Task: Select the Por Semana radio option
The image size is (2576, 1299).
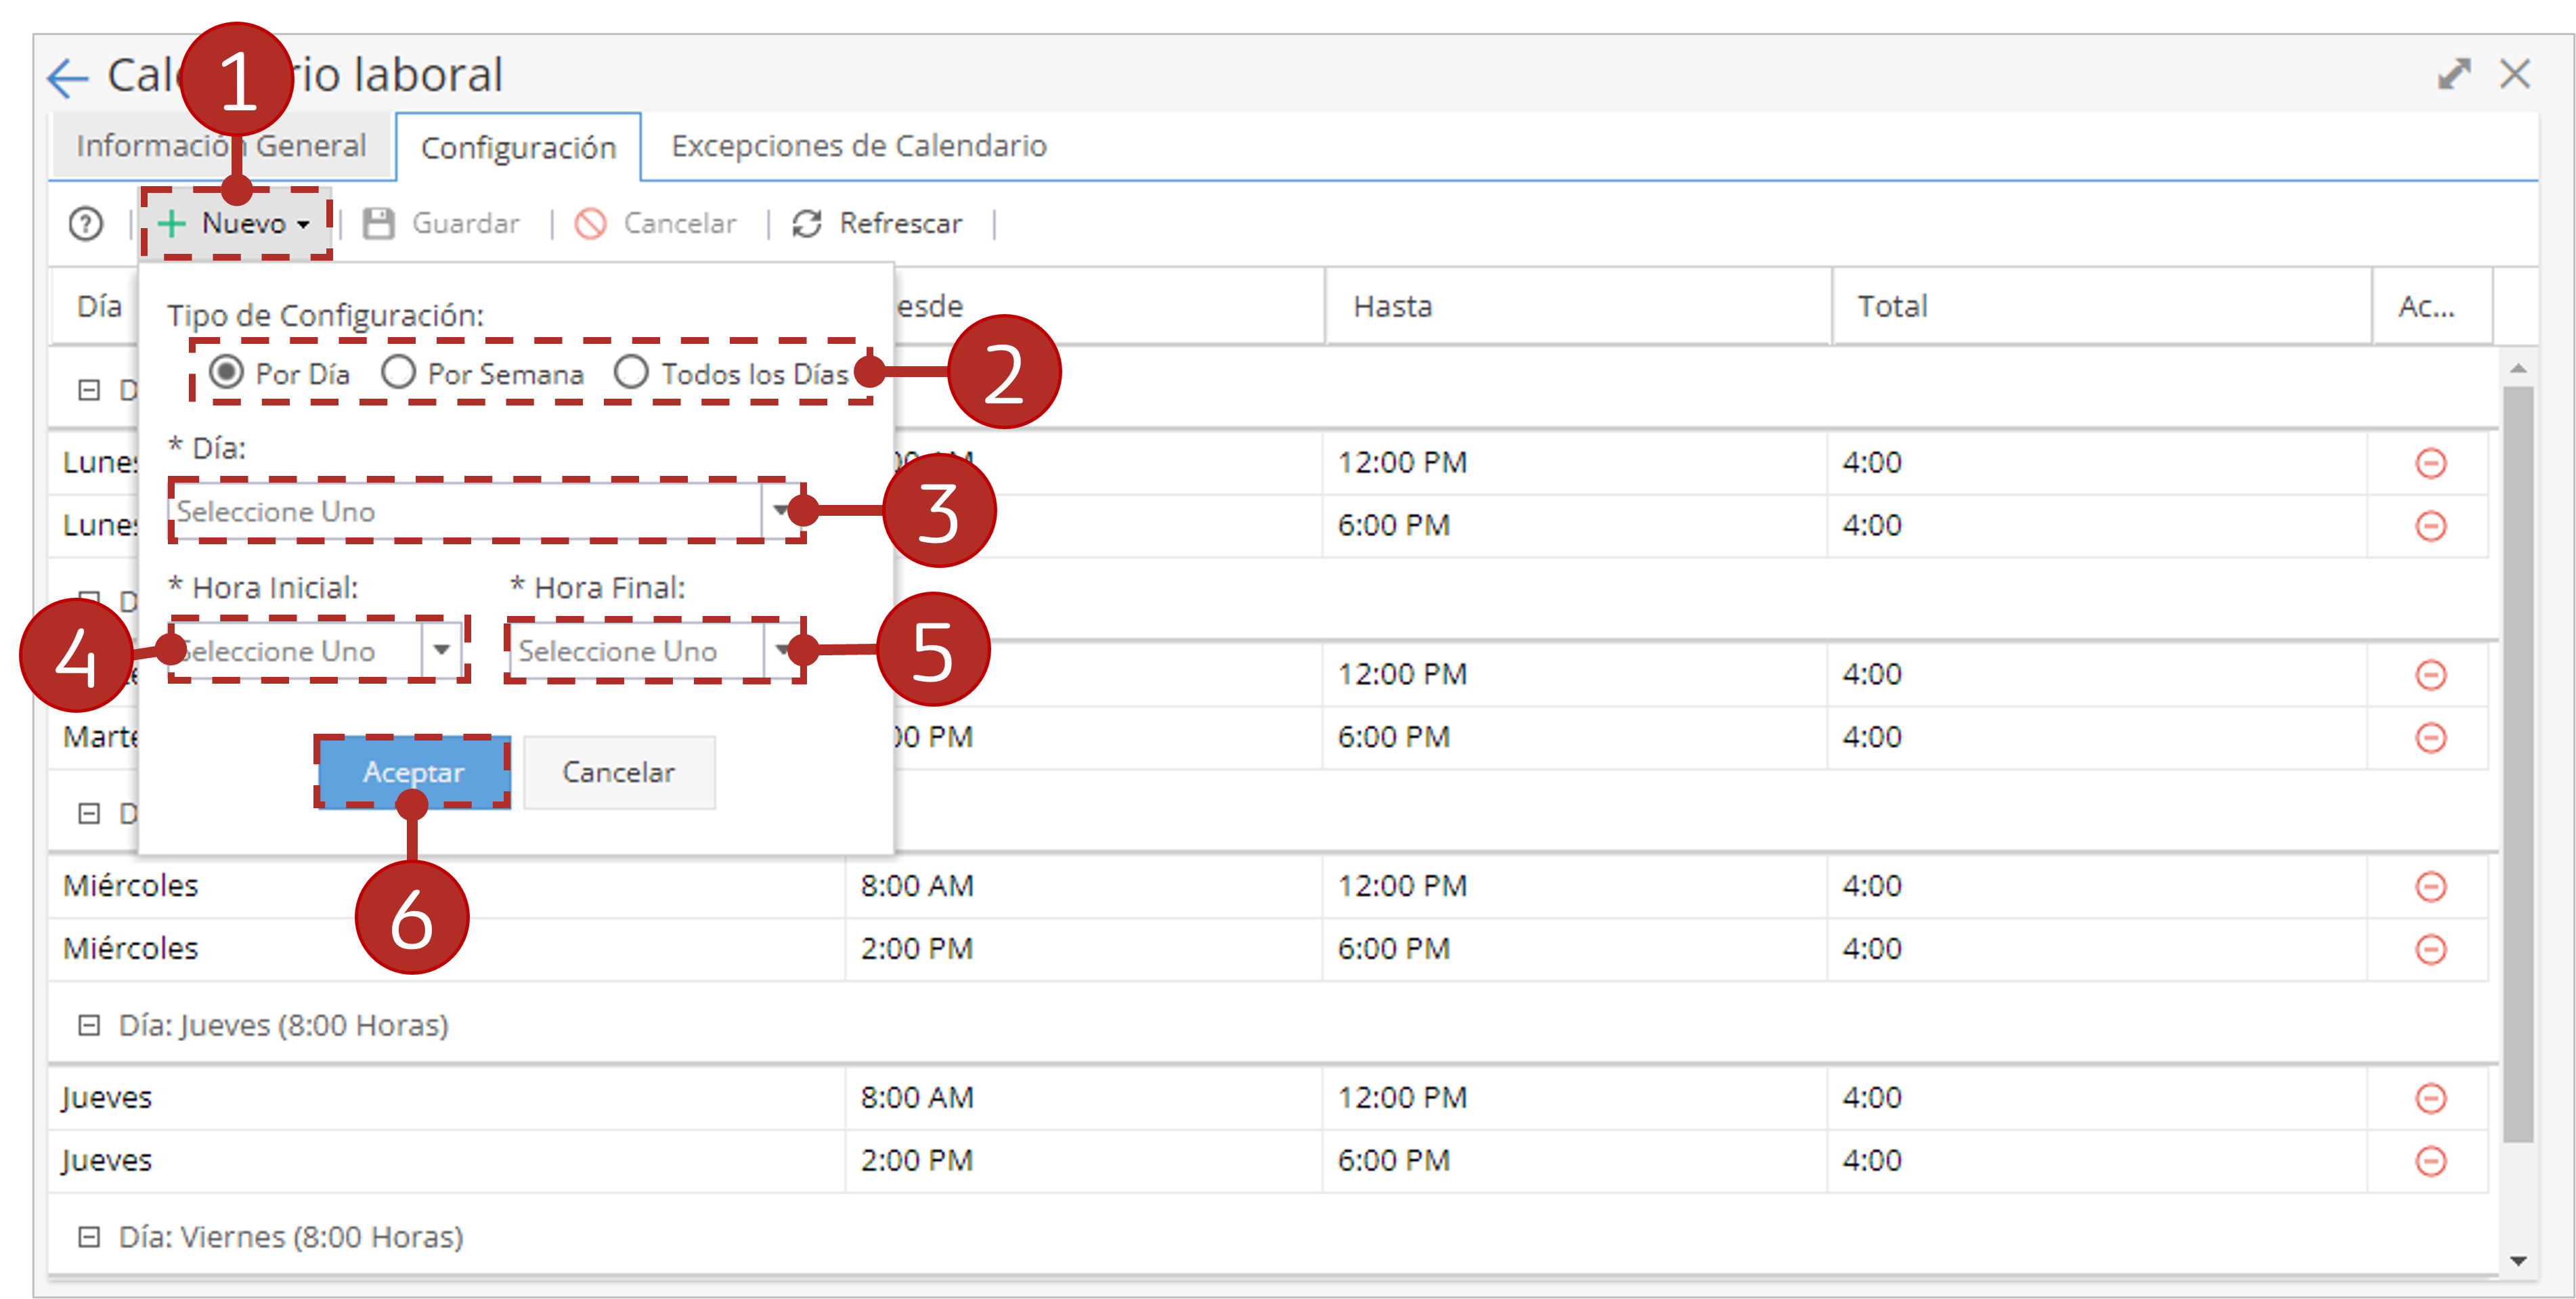Action: [x=398, y=372]
